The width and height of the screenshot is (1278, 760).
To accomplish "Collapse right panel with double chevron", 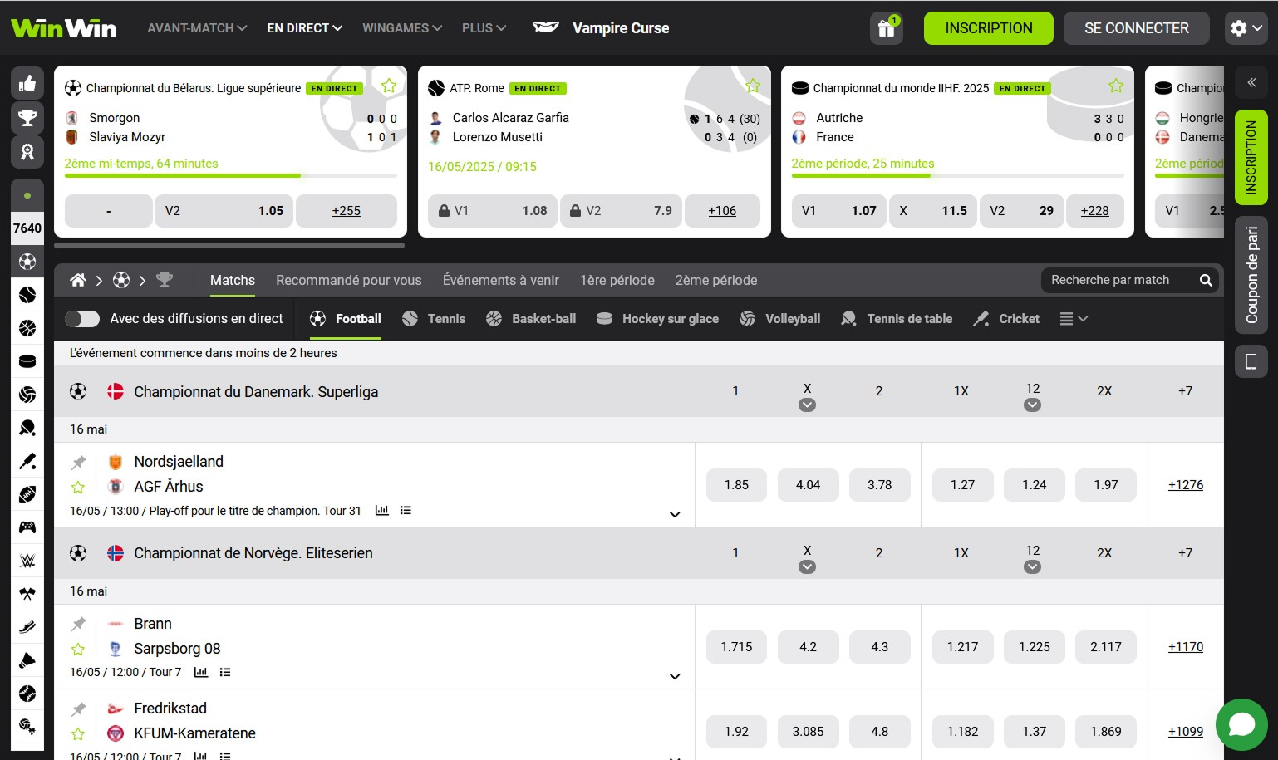I will (1251, 82).
